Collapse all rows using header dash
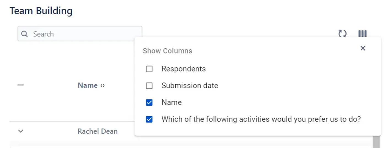The height and width of the screenshot is (148, 386). pyautogui.click(x=21, y=85)
